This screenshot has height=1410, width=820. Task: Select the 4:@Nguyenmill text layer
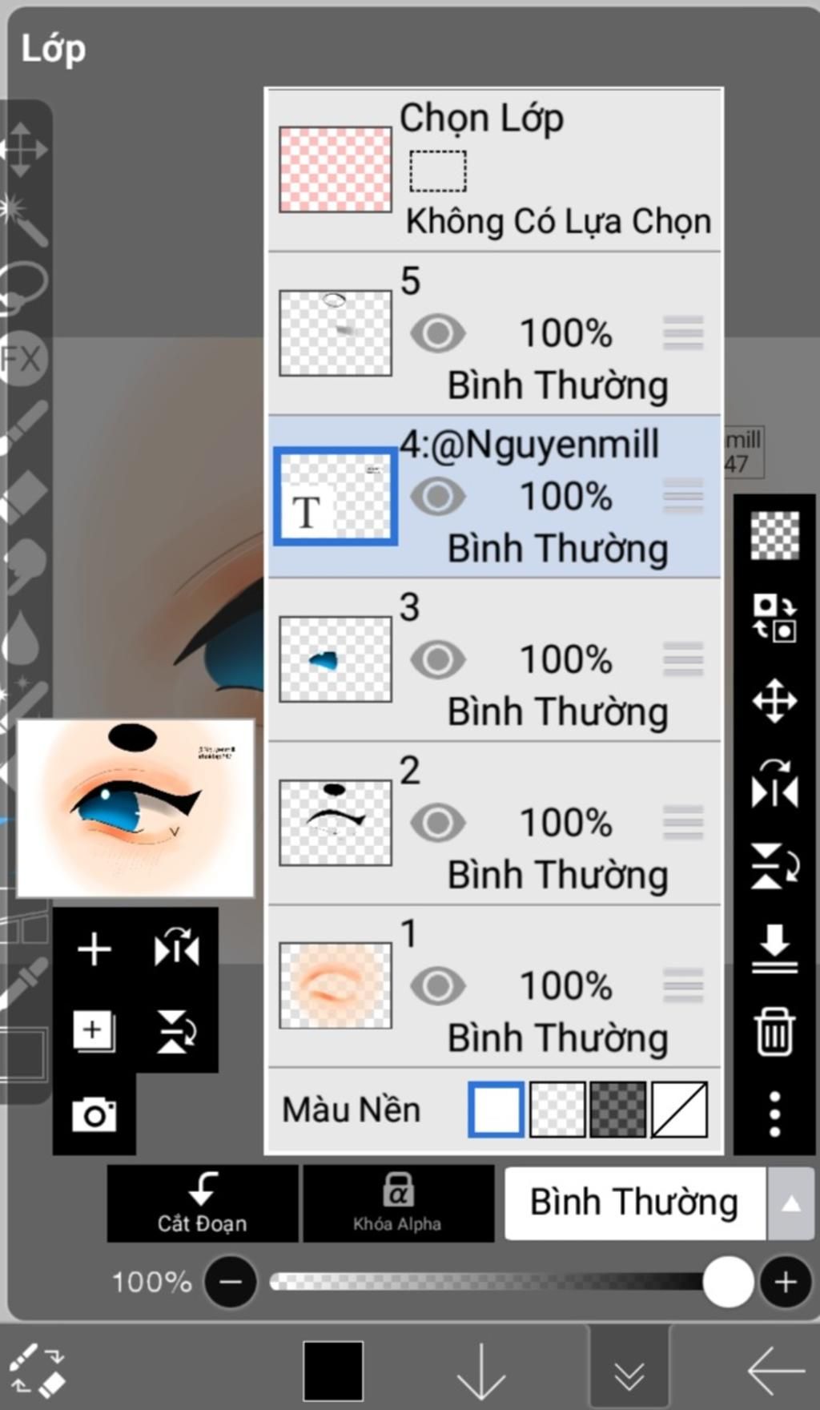click(x=494, y=497)
